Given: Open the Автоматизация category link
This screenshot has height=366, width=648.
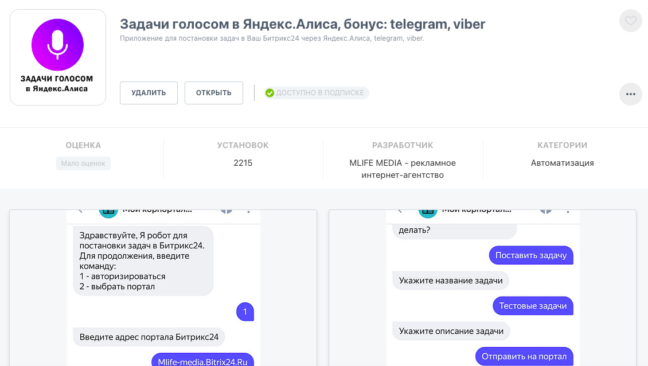Looking at the screenshot, I should point(562,163).
